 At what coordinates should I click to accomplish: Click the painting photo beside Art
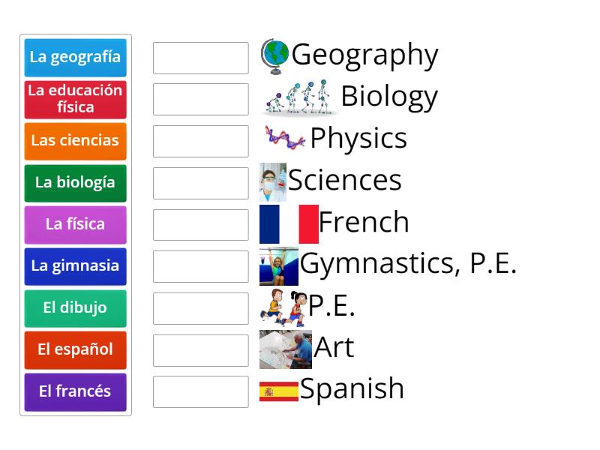285,349
